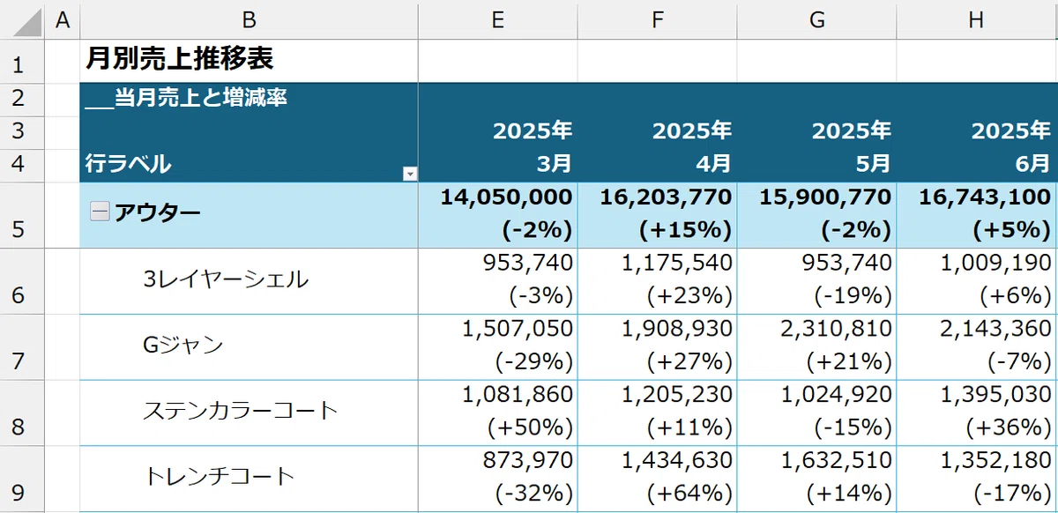Select cell with 14,050,000 (-2%)

click(x=498, y=215)
